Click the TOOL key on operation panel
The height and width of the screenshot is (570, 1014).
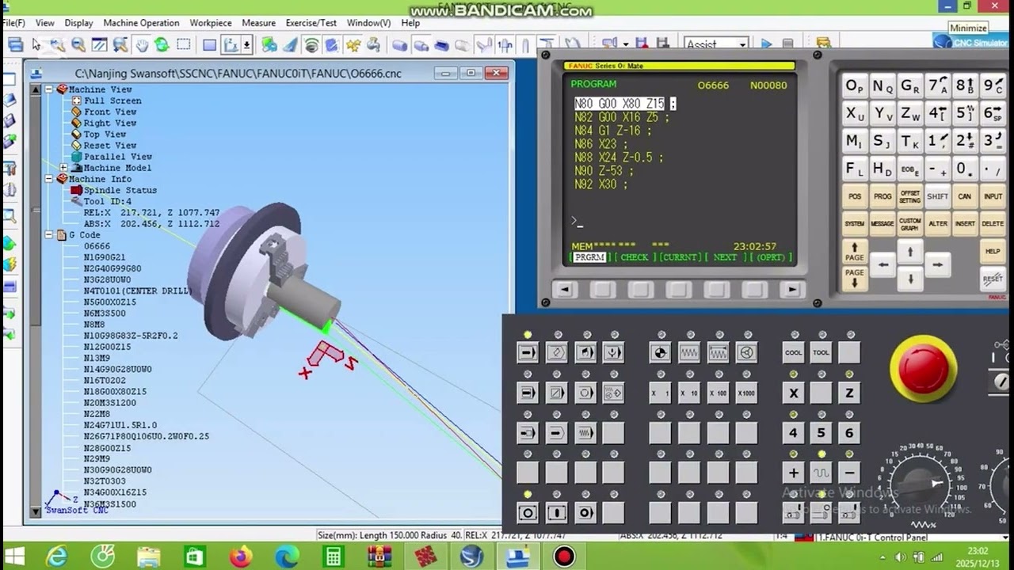click(821, 352)
